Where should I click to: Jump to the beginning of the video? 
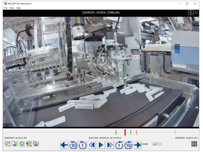[x=64, y=145]
